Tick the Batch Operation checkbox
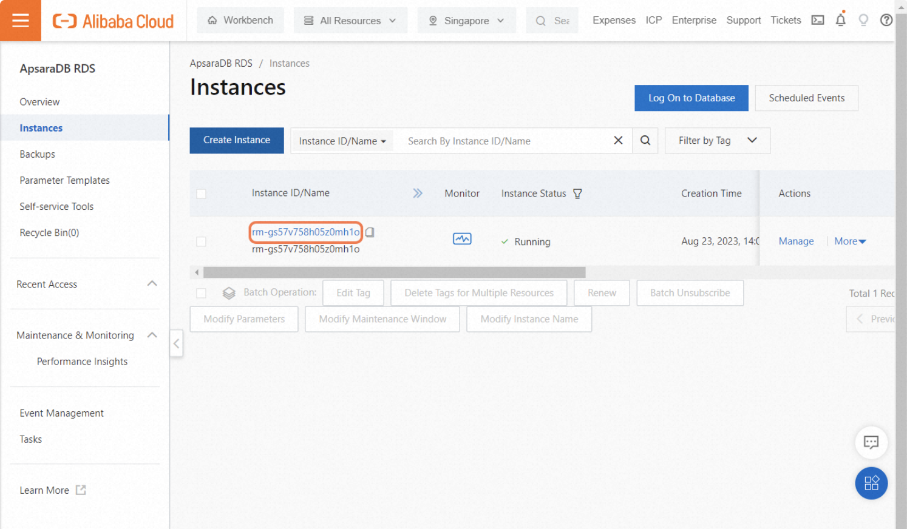Screen dimensions: 907x529 point(202,293)
